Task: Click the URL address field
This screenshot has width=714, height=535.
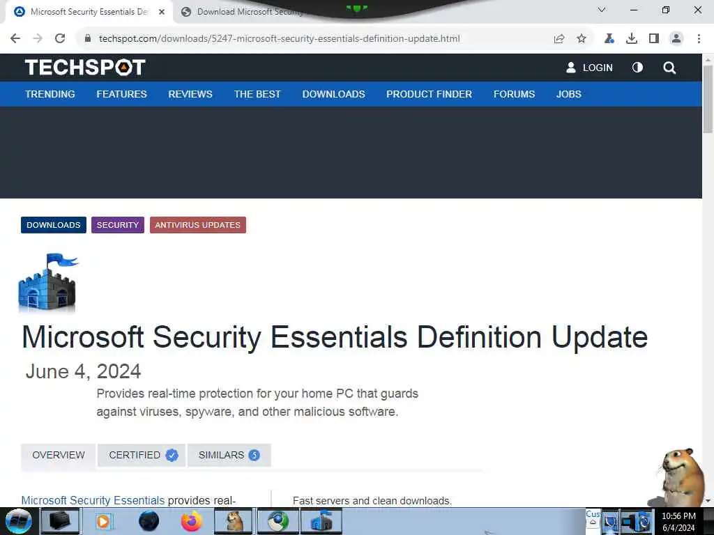Action: (279, 39)
